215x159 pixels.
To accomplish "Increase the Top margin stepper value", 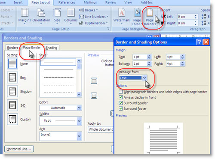I will pyautogui.click(x=149, y=56).
